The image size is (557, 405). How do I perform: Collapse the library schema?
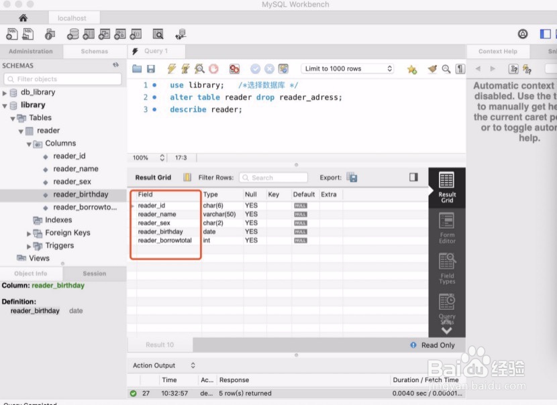(x=5, y=106)
